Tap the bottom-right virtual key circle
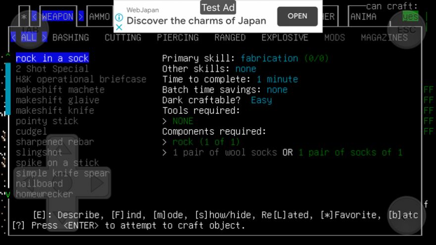The width and height of the screenshot is (436, 245). click(x=406, y=215)
